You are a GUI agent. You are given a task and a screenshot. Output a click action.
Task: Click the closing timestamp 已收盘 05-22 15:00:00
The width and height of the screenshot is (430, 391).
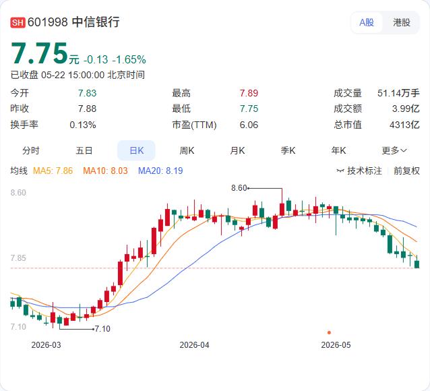(57, 75)
